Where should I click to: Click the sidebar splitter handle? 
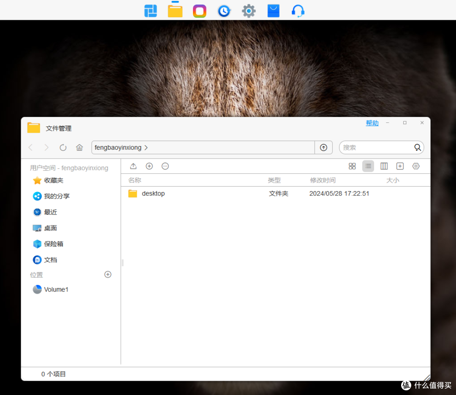pos(123,262)
